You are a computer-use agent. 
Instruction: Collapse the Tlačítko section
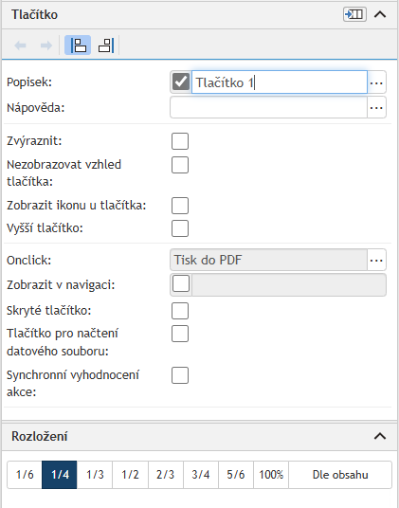pyautogui.click(x=380, y=14)
